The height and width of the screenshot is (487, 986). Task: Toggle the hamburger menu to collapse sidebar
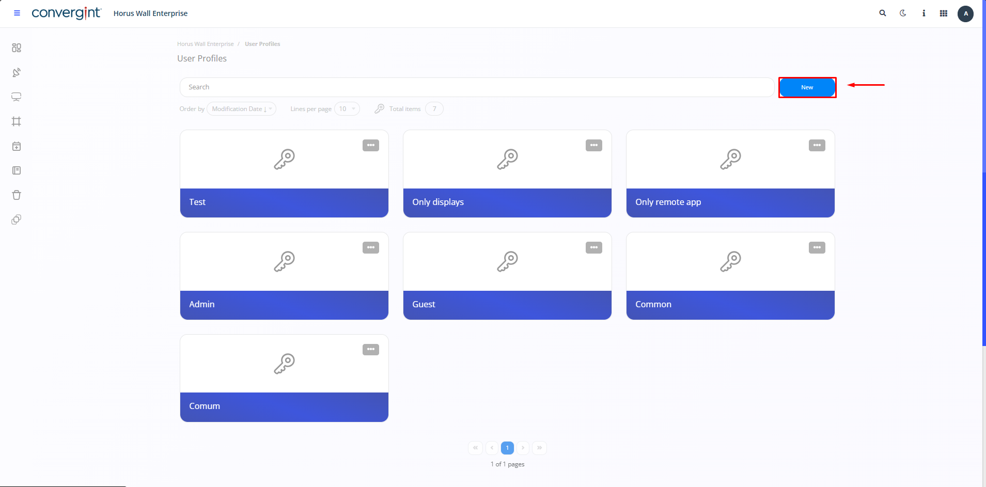click(17, 13)
